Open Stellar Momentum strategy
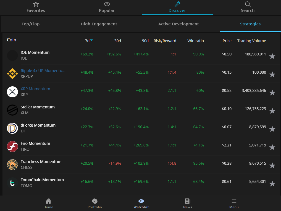The width and height of the screenshot is (281, 211). click(x=38, y=107)
